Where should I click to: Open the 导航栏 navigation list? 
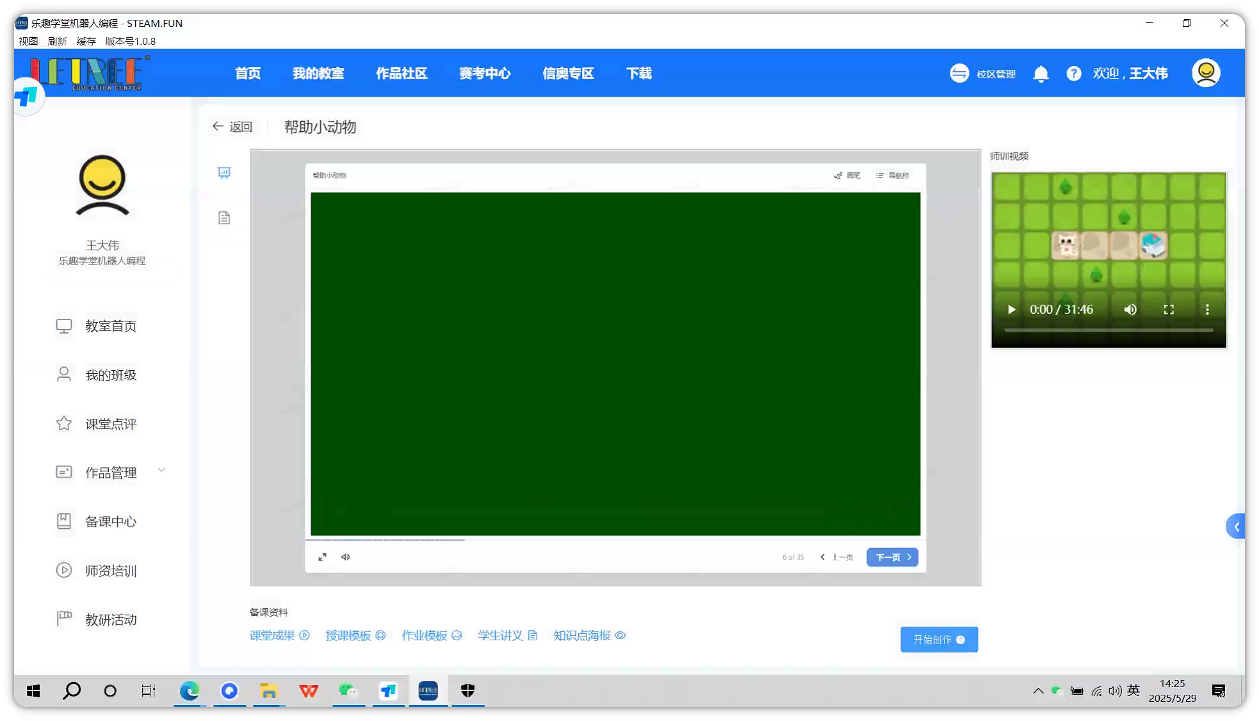tap(893, 175)
